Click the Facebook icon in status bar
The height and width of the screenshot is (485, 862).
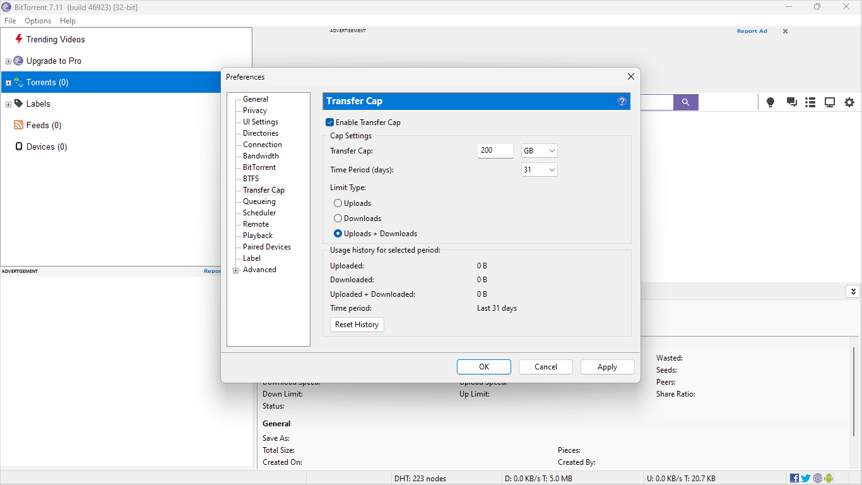(794, 478)
